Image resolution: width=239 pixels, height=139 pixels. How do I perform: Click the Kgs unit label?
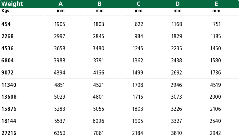(x=5, y=11)
